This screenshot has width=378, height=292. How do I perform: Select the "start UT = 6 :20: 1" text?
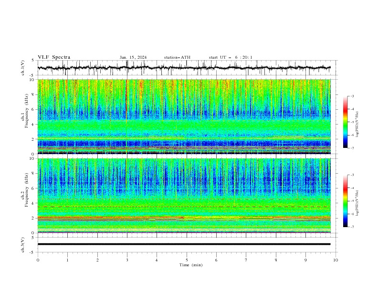(231, 57)
